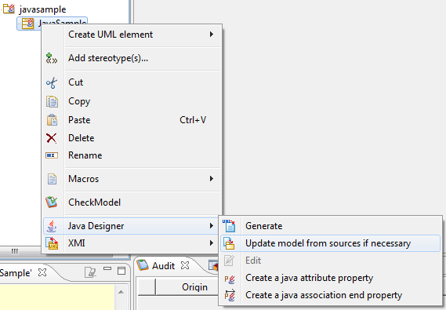Switch to the Audit tab
The height and width of the screenshot is (310, 446).
click(163, 266)
